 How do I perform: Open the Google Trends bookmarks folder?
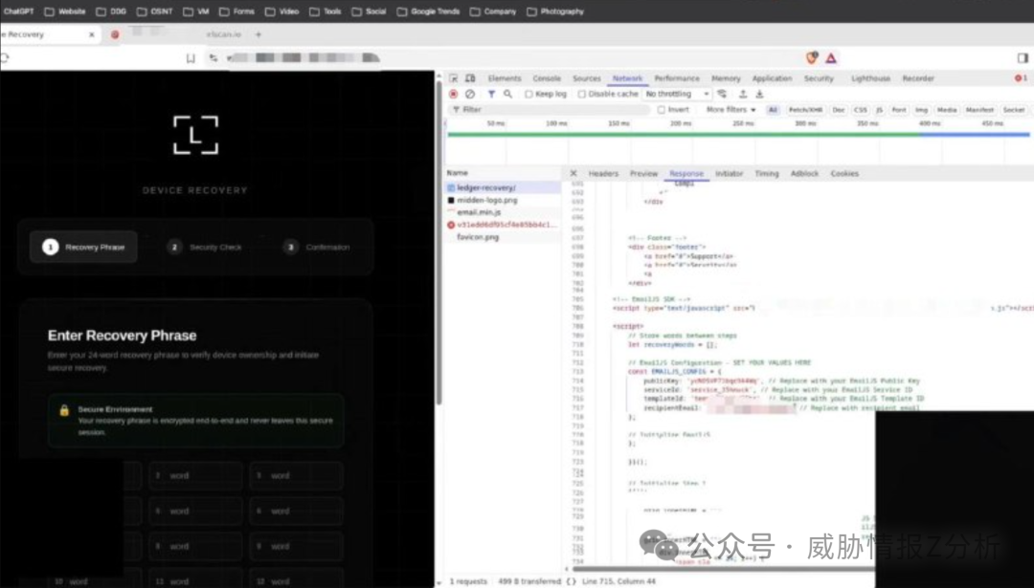pyautogui.click(x=429, y=11)
